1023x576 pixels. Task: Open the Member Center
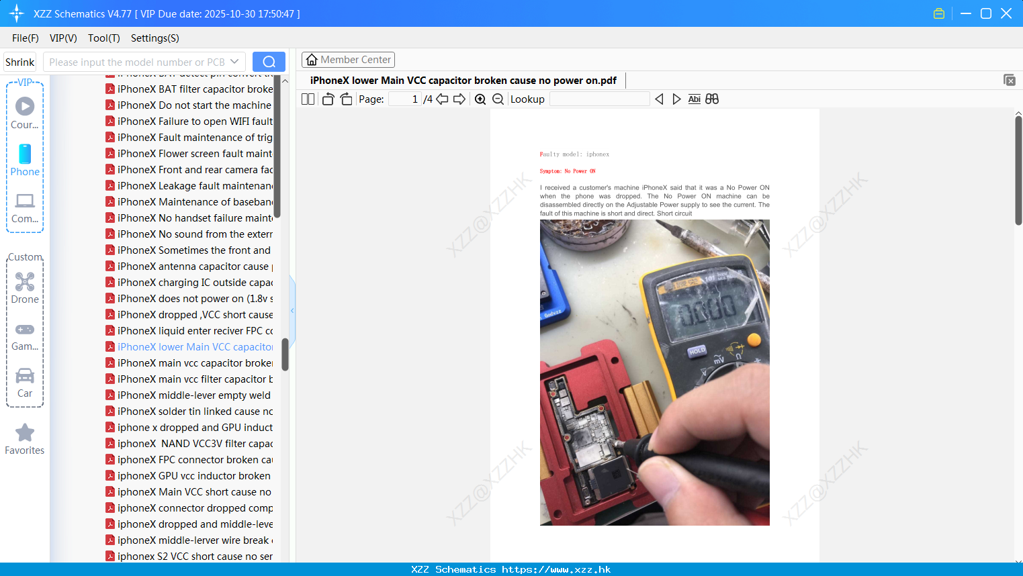click(348, 60)
